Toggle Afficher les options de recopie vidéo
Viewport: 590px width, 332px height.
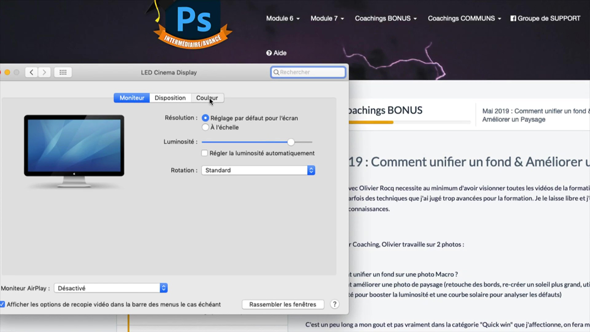tap(2, 304)
